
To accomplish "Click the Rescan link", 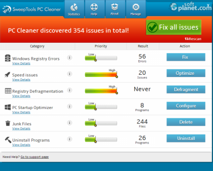I will tap(193, 39).
